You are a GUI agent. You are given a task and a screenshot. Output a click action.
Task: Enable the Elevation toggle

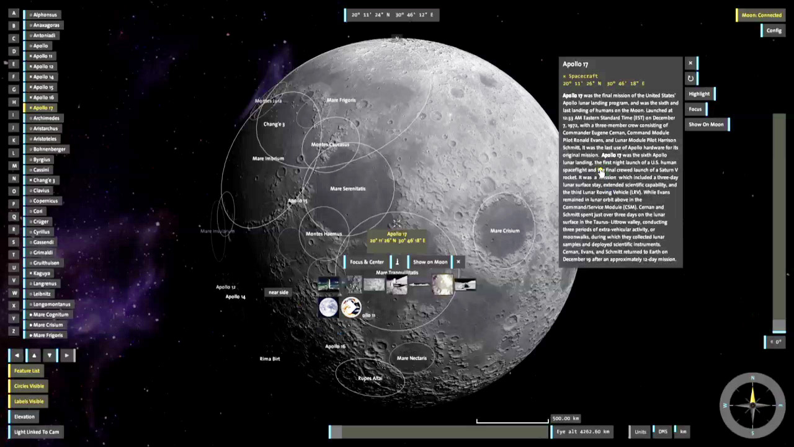pos(24,417)
